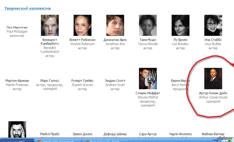This screenshot has height=142, width=234.
Task: Open Loo Brealey's portrait thumbnail
Action: point(180,26)
